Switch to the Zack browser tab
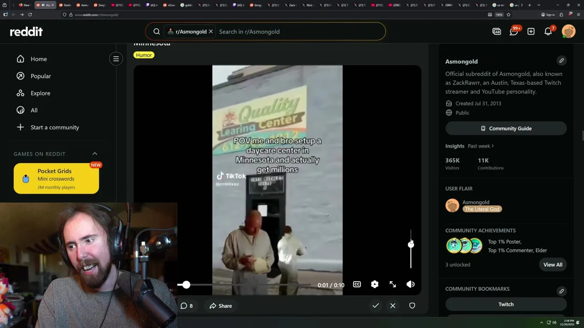The width and height of the screenshot is (584, 328). (x=292, y=5)
